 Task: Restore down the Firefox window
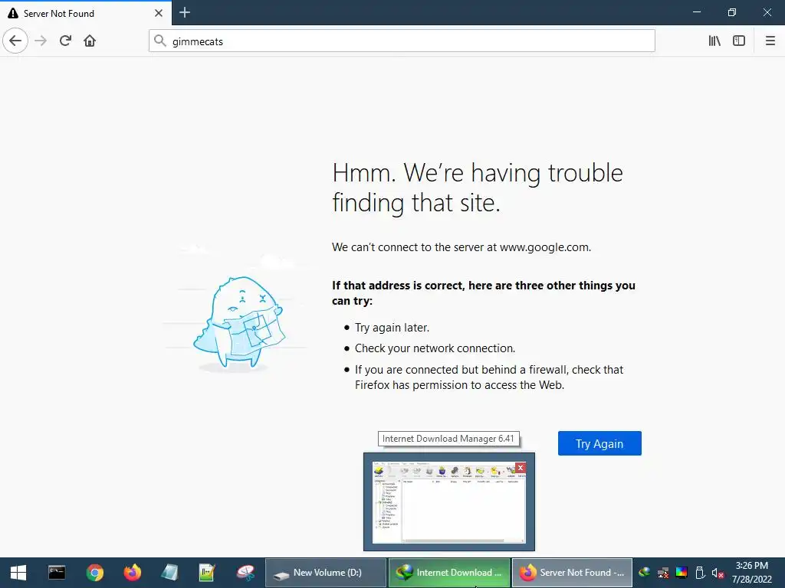pyautogui.click(x=732, y=12)
